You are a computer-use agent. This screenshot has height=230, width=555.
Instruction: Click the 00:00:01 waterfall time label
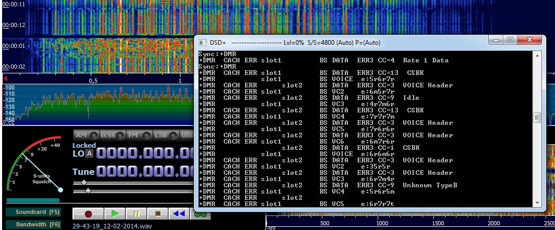(x=14, y=46)
